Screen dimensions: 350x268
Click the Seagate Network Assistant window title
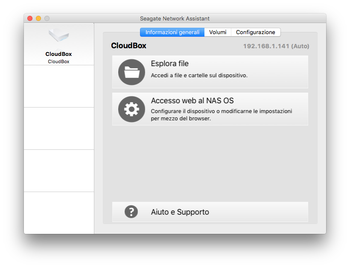(175, 18)
